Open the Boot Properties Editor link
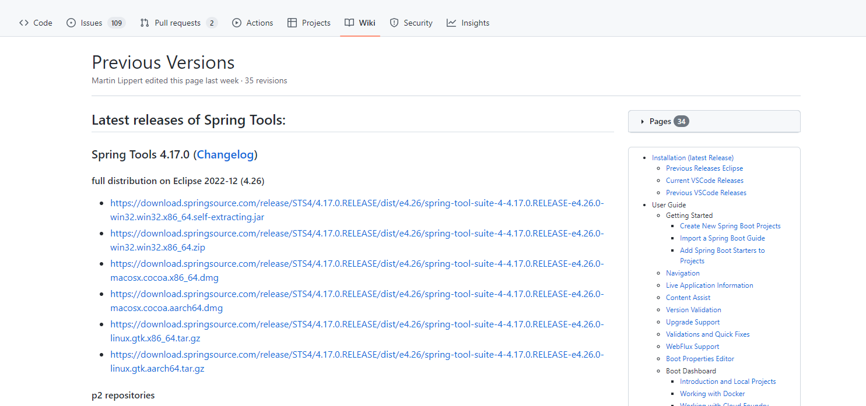The height and width of the screenshot is (406, 866). coord(700,359)
